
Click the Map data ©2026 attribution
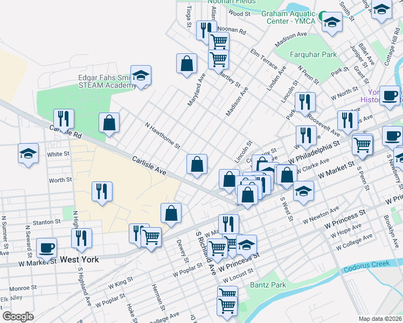click(x=380, y=319)
